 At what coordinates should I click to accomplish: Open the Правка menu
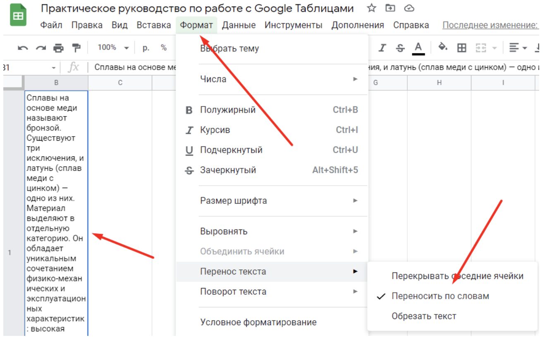87,25
